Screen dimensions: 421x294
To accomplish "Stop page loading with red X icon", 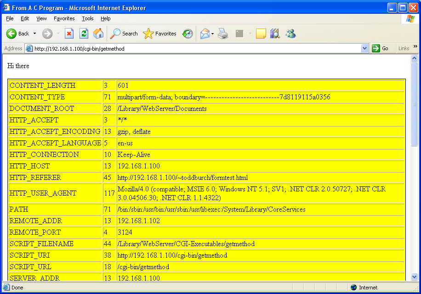I will pyautogui.click(x=69, y=34).
